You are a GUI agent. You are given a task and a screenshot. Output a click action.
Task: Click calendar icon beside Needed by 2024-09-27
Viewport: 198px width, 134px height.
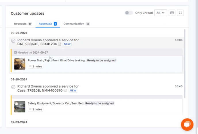point(16,53)
